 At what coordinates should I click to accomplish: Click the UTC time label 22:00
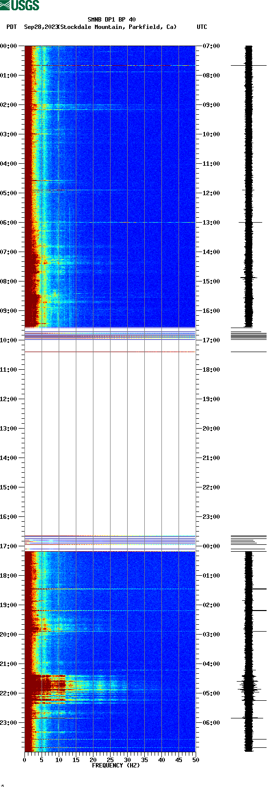point(211,487)
